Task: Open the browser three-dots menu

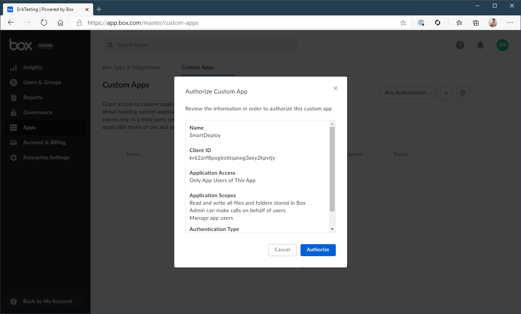Action: pos(510,23)
